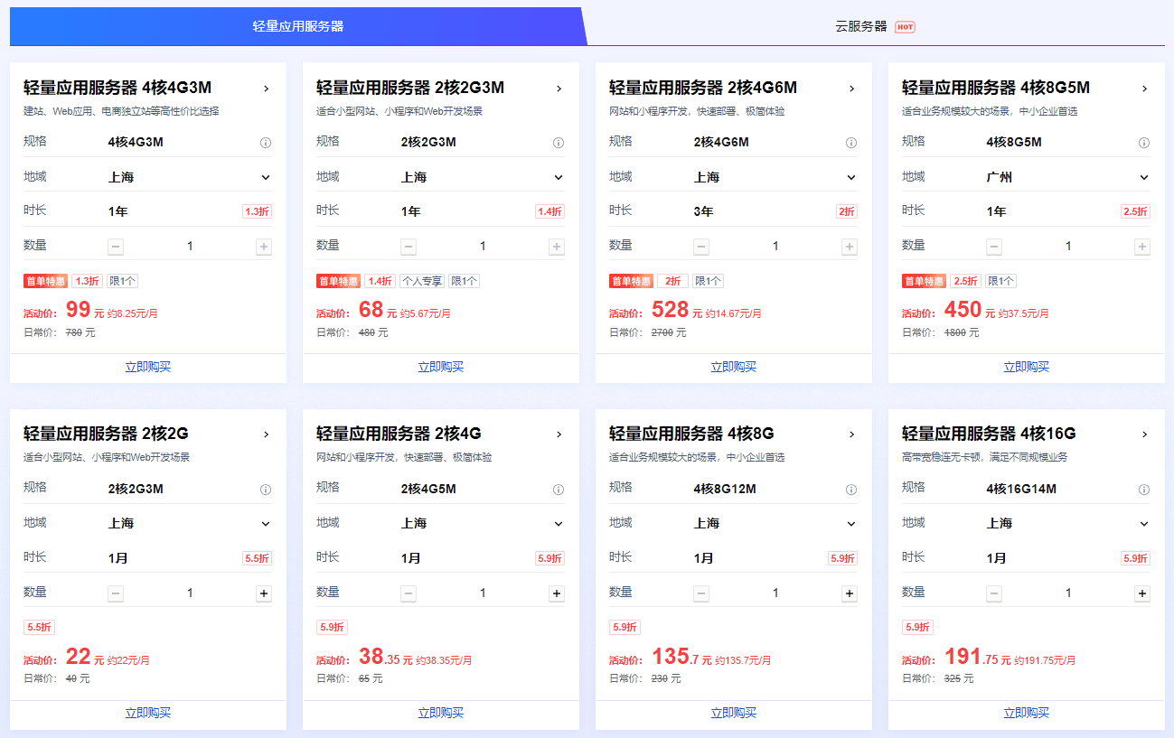This screenshot has width=1174, height=738.
Task: Buy now the 38.35元 2核4G server
Action: click(x=441, y=713)
